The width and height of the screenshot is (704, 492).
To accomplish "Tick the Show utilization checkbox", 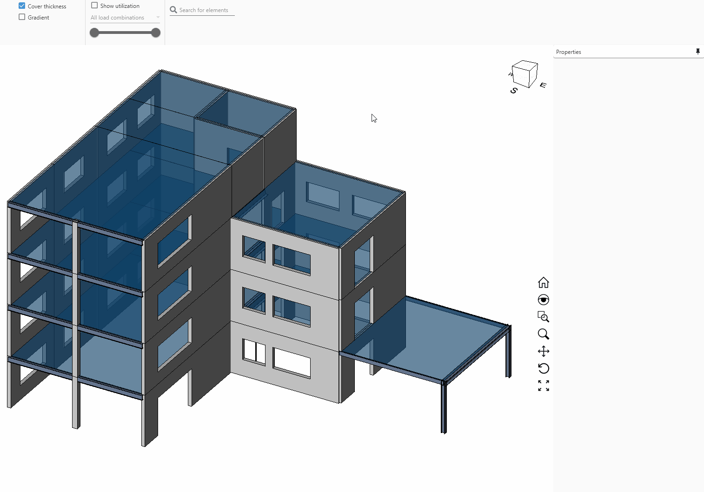I will click(94, 5).
